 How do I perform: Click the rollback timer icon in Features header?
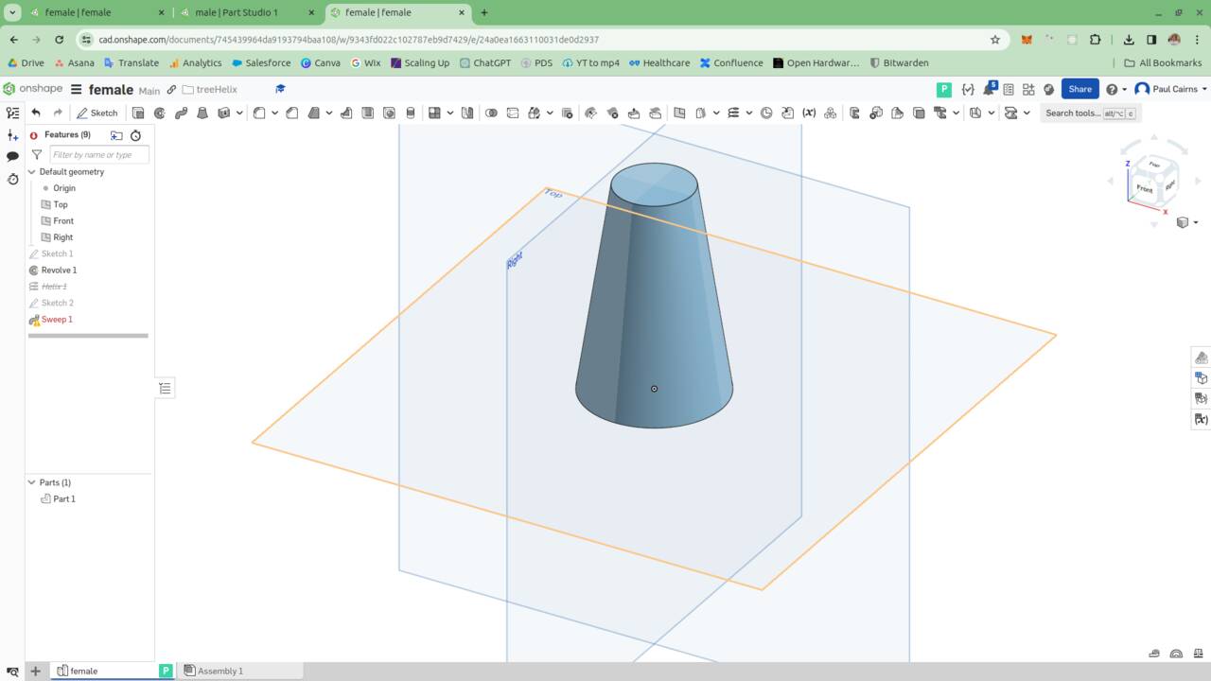pyautogui.click(x=135, y=135)
